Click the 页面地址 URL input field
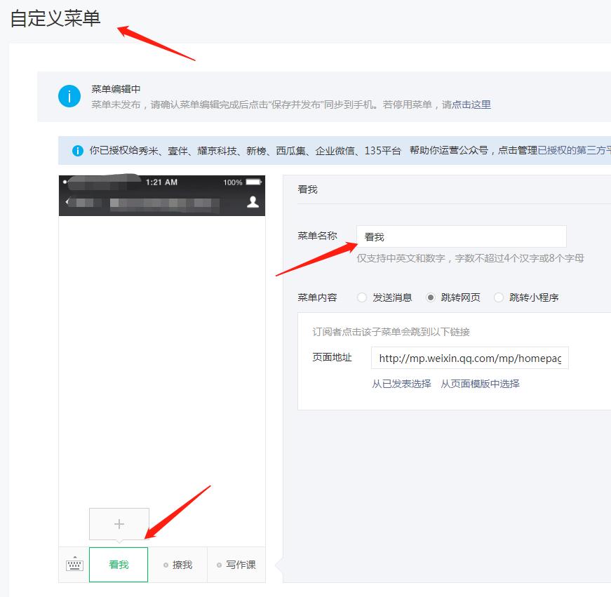The image size is (611, 597). point(469,357)
